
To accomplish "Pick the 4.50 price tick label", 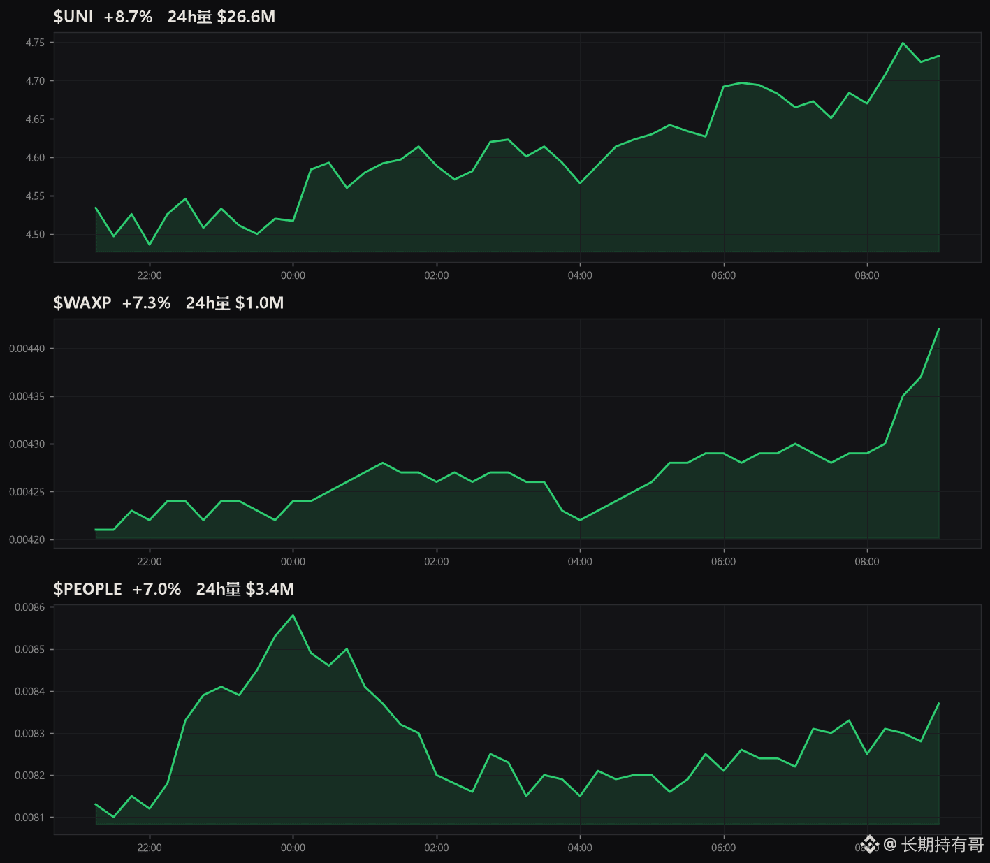I will click(35, 235).
